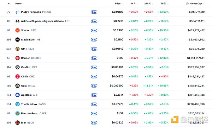The image size is (212, 127).
Task: Click the Pudgy Penguins coin logo
Action: tap(17, 12)
